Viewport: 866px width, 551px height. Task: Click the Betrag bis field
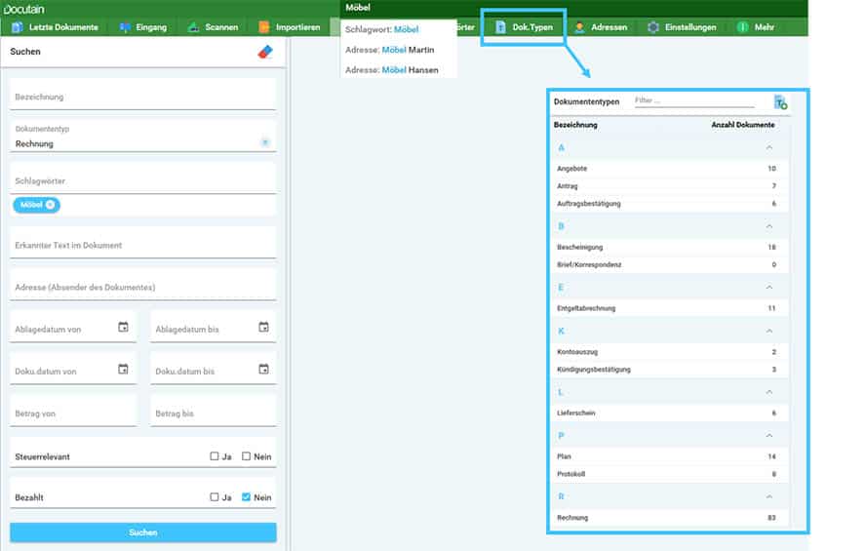pyautogui.click(x=214, y=411)
